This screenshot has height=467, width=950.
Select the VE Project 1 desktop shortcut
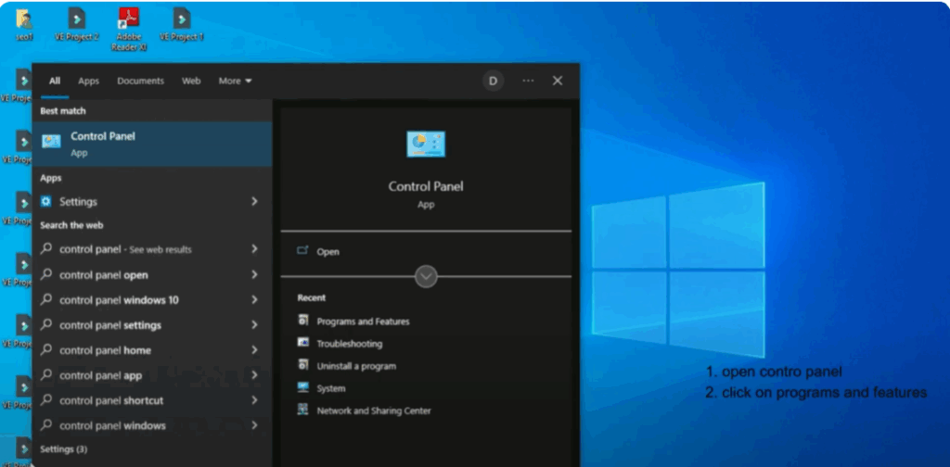point(182,19)
